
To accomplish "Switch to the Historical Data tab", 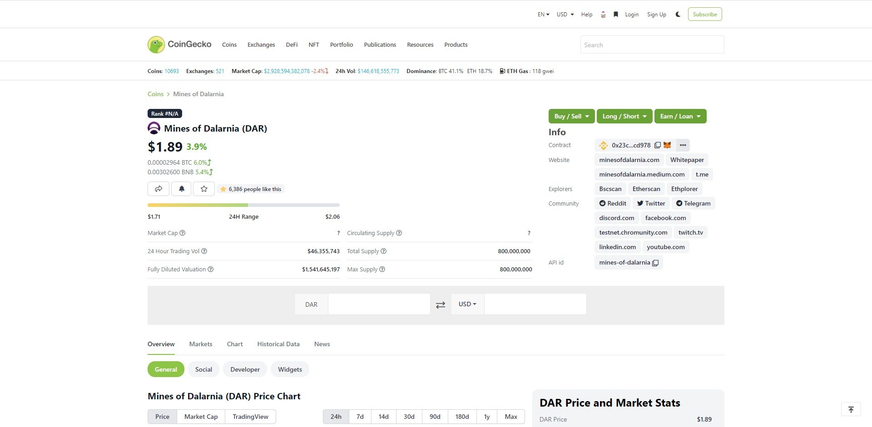I will pyautogui.click(x=278, y=344).
